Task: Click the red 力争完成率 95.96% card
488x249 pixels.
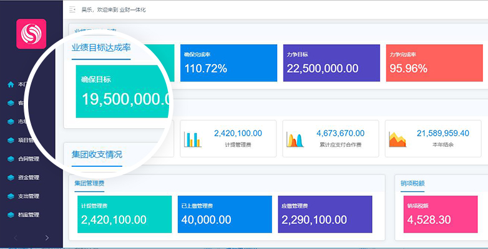Action: coord(434,63)
